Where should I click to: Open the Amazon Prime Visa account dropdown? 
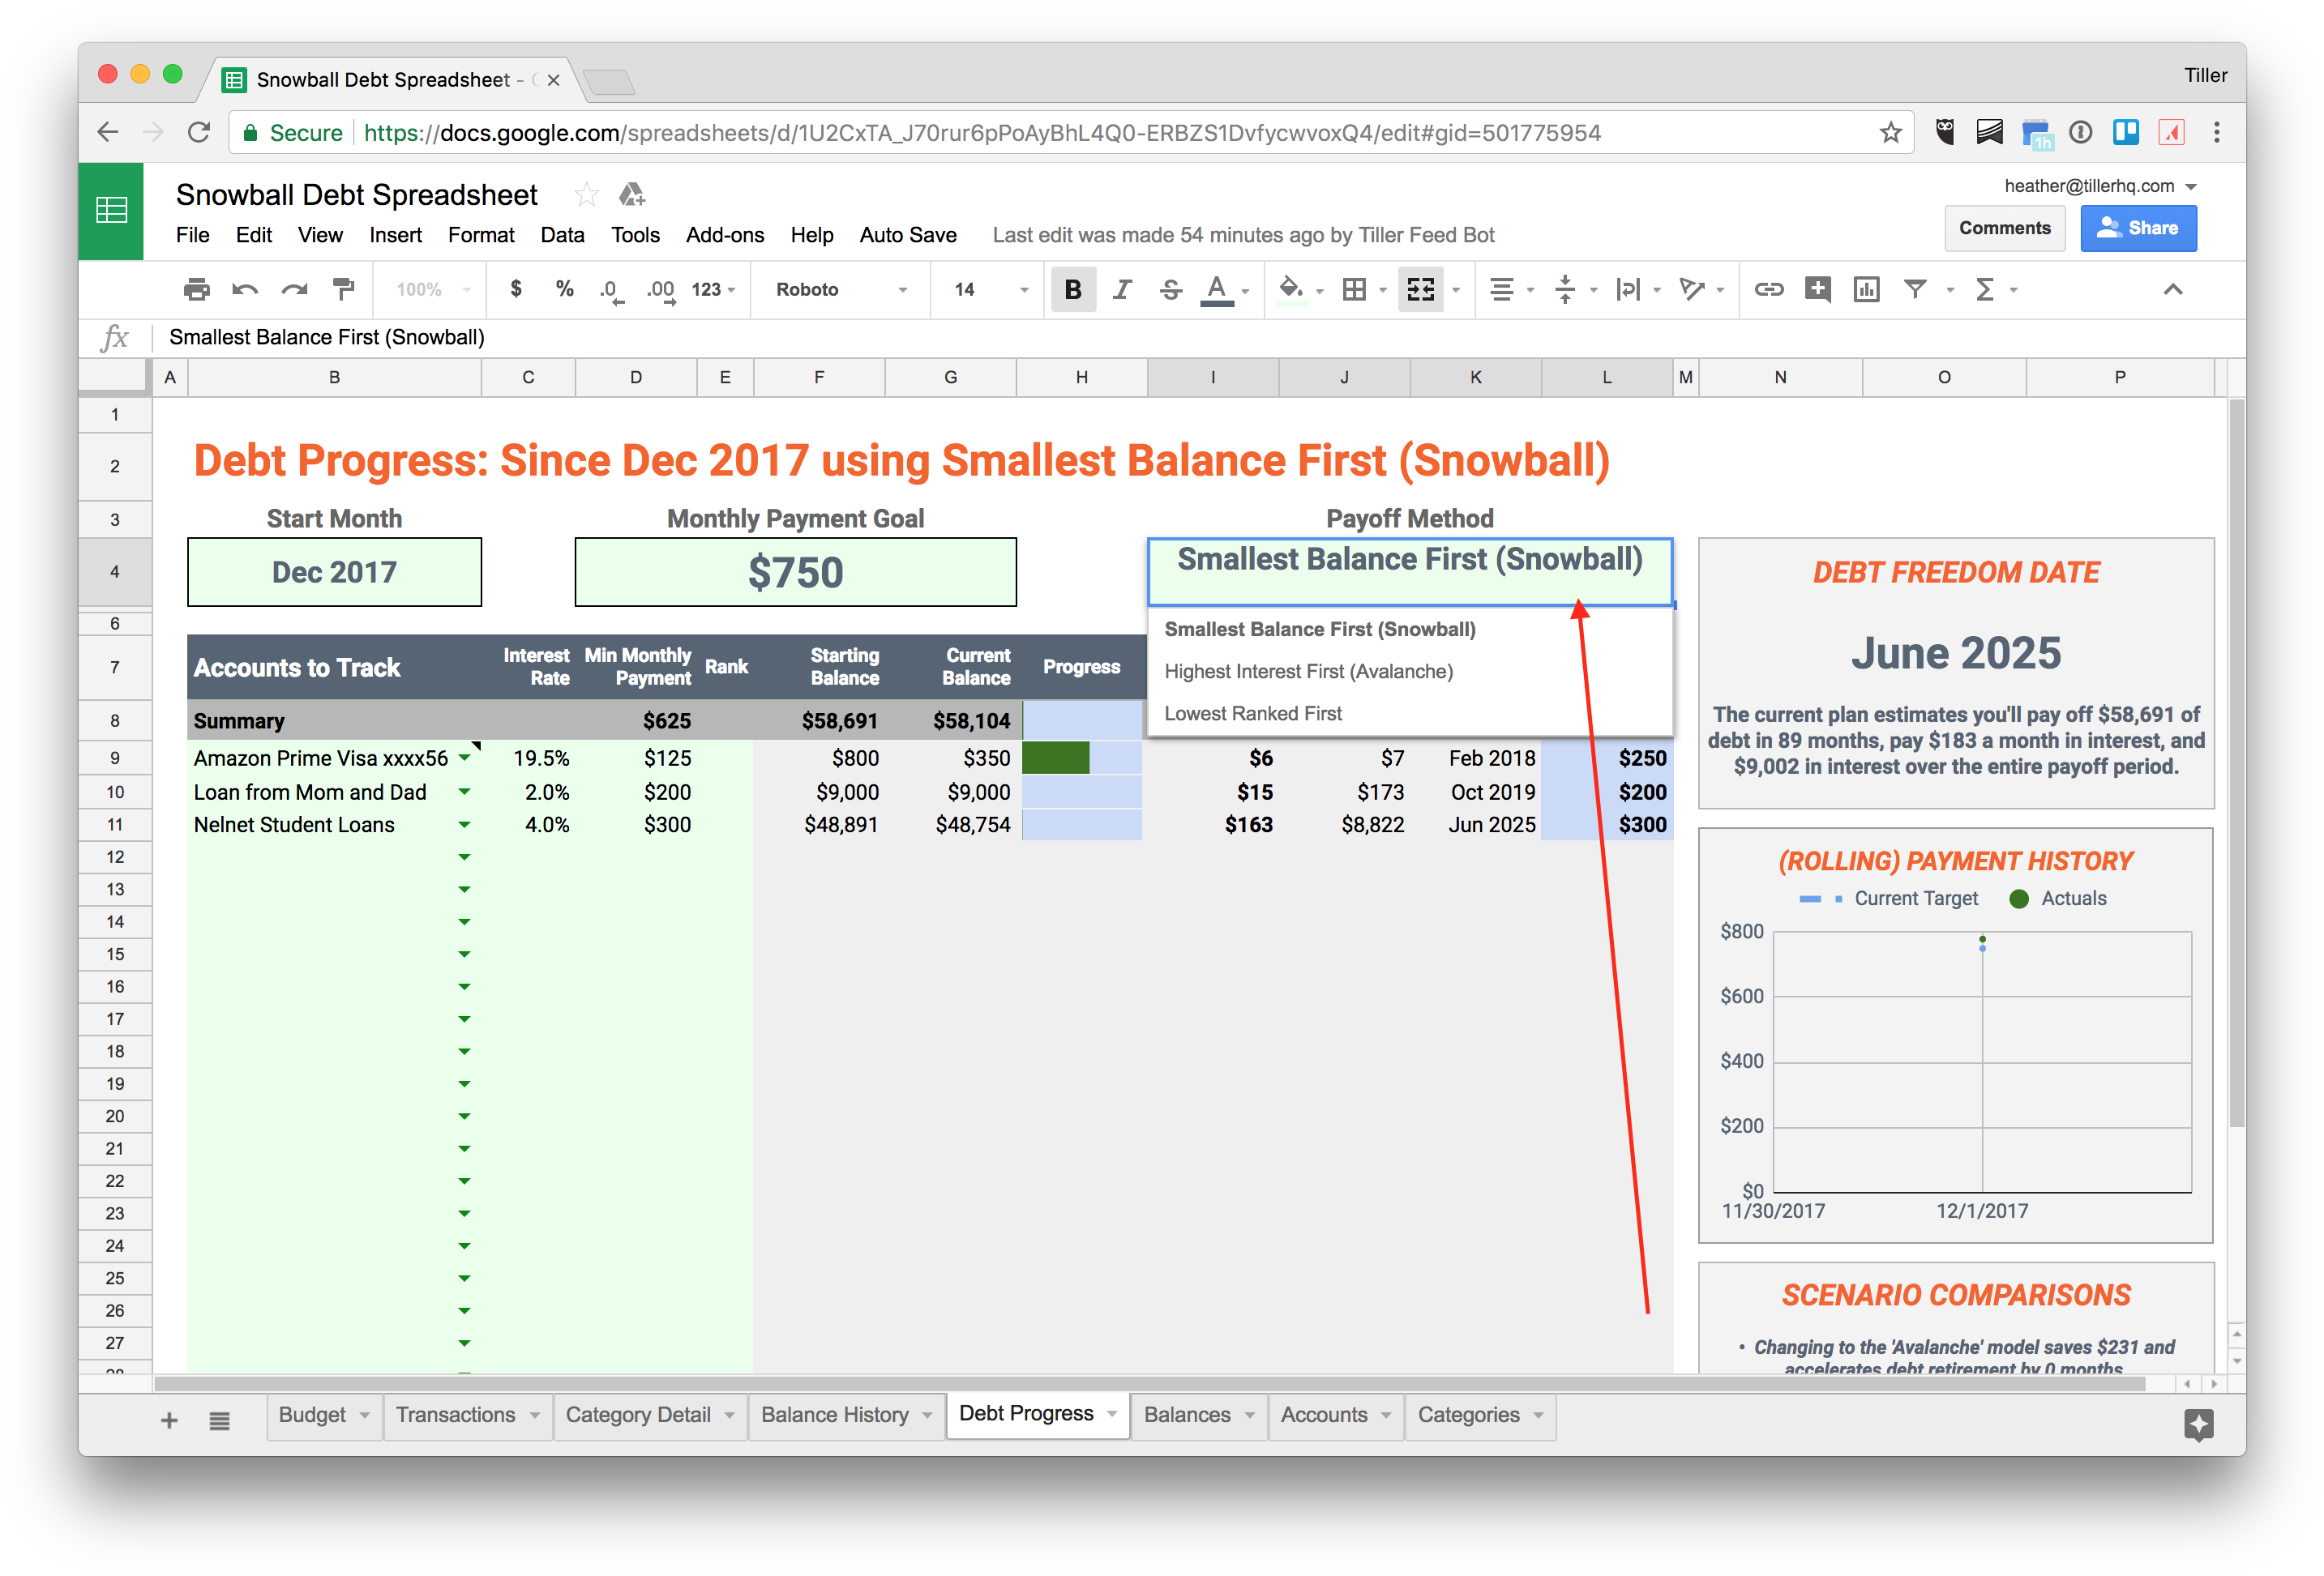[464, 758]
